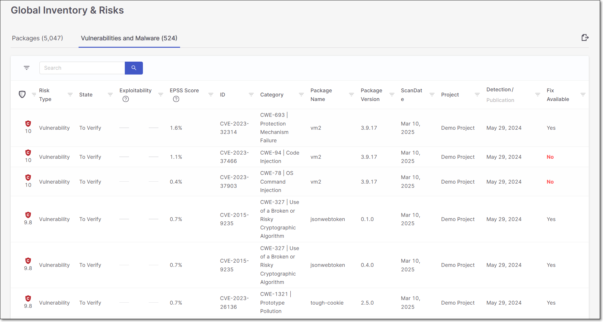Click the Project column header label
The height and width of the screenshot is (322, 603).
point(450,95)
